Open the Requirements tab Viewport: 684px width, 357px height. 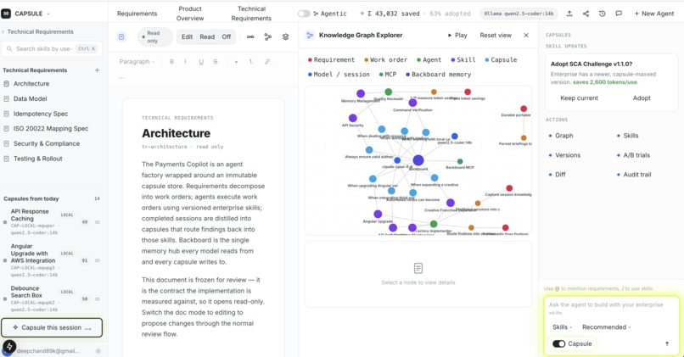point(137,14)
